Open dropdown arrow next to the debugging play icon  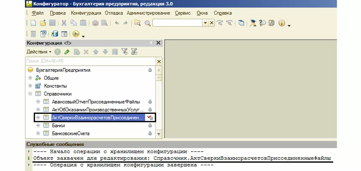click(83, 36)
